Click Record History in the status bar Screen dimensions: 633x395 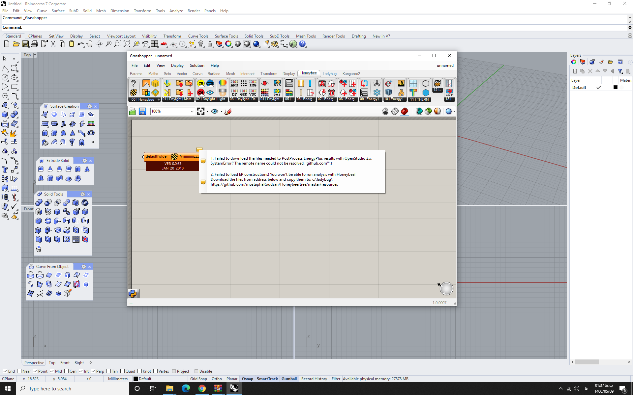(314, 379)
